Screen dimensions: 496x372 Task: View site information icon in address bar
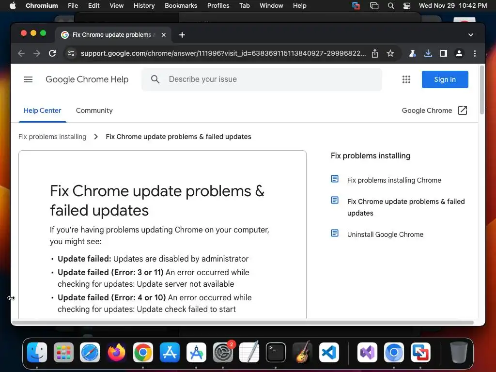[x=71, y=53]
